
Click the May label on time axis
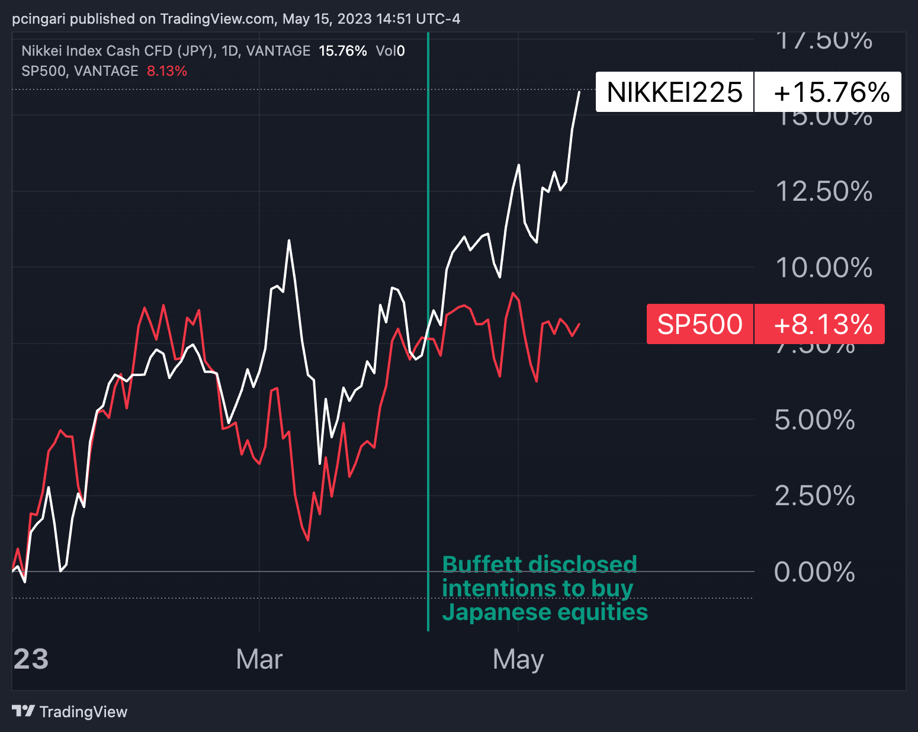(x=518, y=660)
